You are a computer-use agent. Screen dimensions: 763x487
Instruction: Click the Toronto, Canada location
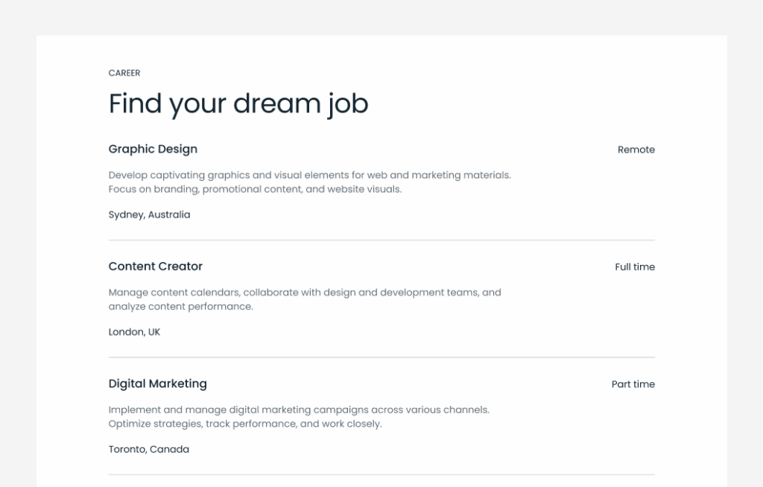148,449
